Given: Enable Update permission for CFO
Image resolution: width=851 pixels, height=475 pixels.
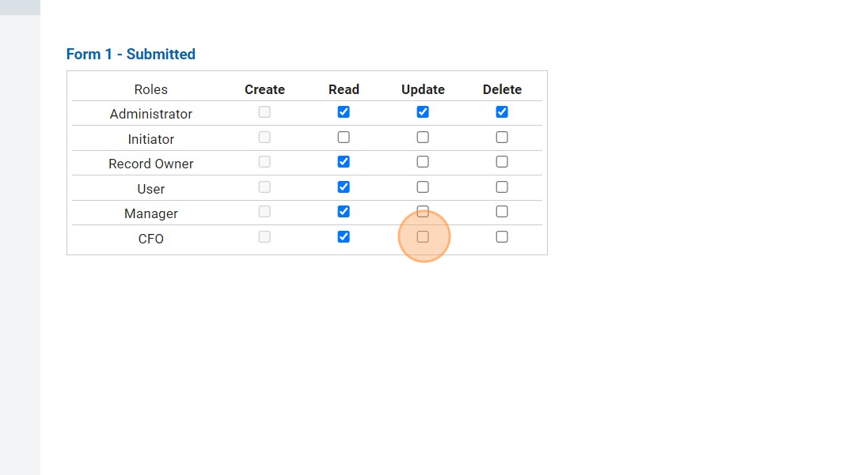Looking at the screenshot, I should (423, 237).
